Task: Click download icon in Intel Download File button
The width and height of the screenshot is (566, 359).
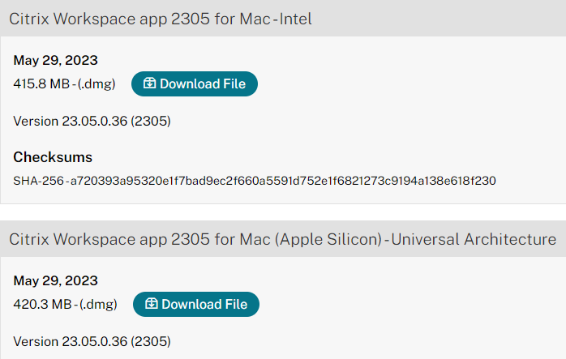Action: [x=149, y=83]
